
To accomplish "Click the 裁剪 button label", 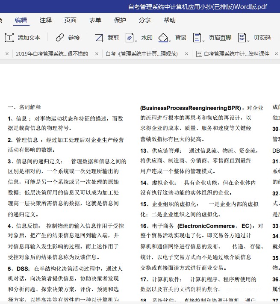I will coord(113,38).
